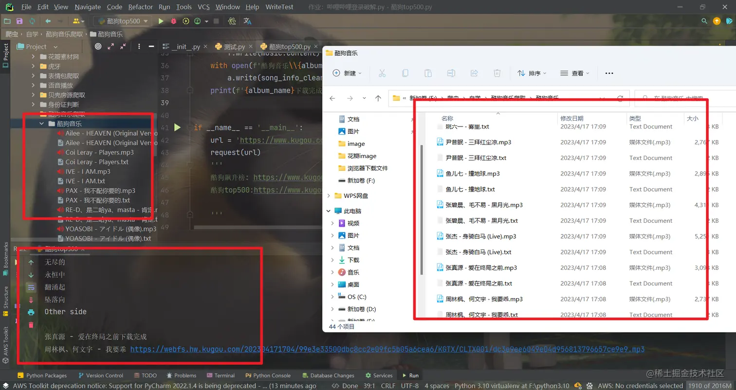736x390 pixels.
Task: Show the Python Packages tool window
Action: 42,375
